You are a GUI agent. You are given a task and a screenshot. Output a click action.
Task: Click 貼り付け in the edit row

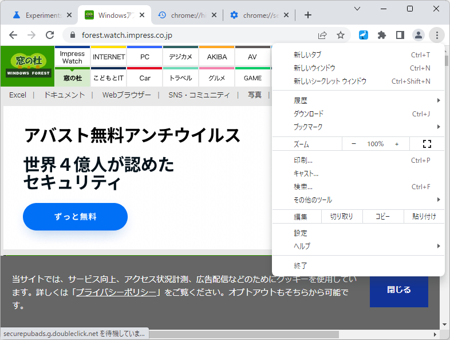(424, 216)
